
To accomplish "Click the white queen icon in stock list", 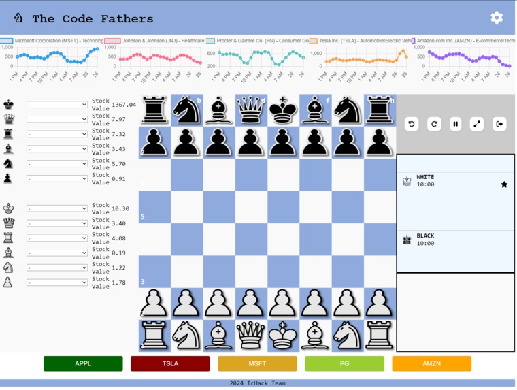I will pos(9,223).
